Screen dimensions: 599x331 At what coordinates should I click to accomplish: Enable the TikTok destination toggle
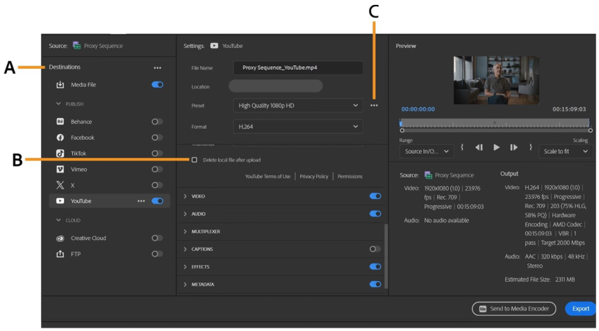(x=157, y=153)
